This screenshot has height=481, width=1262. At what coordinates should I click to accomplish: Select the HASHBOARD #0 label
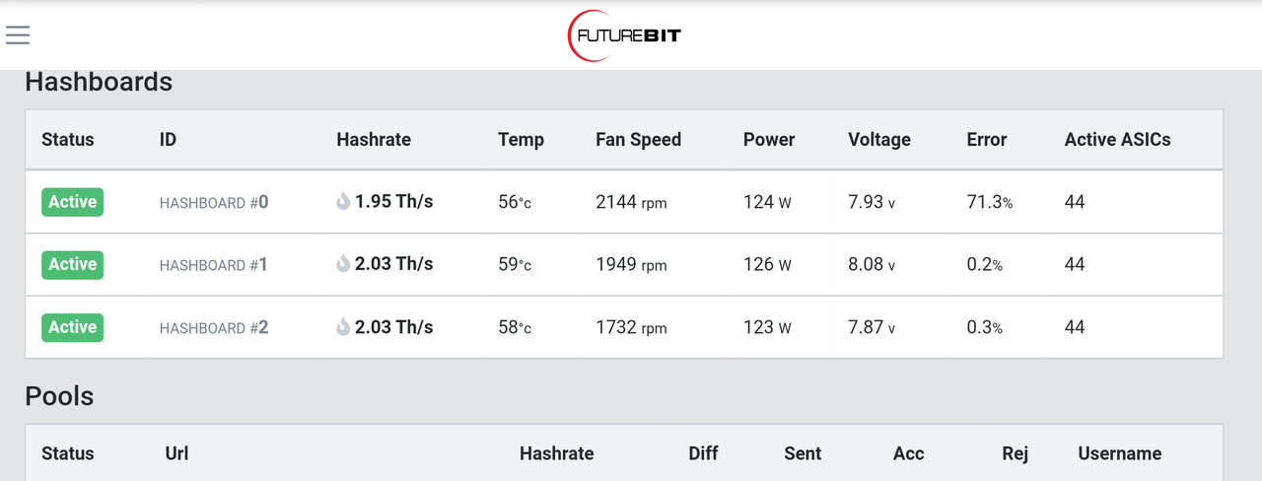point(214,202)
